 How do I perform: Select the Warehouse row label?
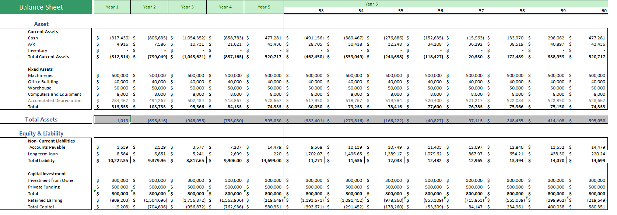(x=39, y=88)
